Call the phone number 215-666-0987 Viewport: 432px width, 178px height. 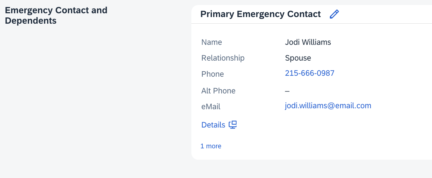pos(309,73)
